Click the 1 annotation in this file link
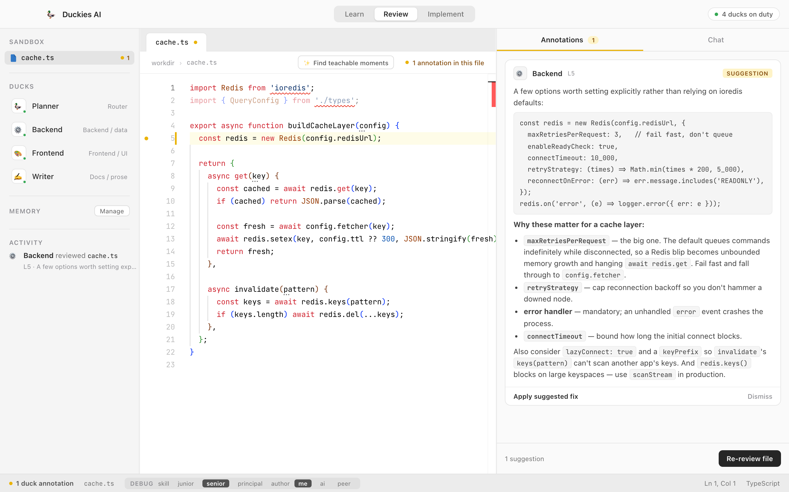Image resolution: width=789 pixels, height=492 pixels. [x=445, y=63]
